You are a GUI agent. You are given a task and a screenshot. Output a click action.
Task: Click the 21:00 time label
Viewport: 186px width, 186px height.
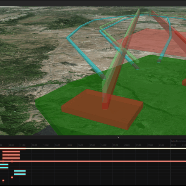(x=138, y=145)
